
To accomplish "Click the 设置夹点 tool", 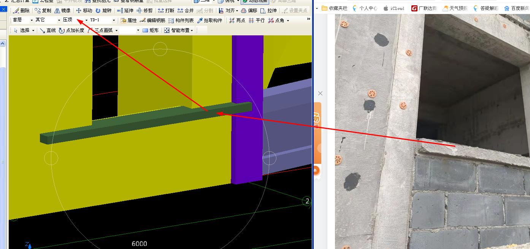I will tap(295, 11).
